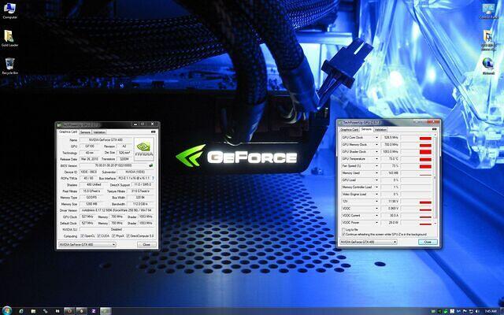Toggle the OpenCL checkbox

82,236
